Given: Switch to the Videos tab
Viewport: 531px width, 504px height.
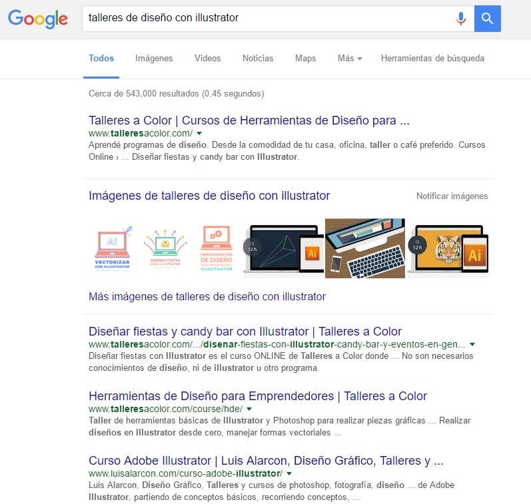Looking at the screenshot, I should pyautogui.click(x=208, y=58).
